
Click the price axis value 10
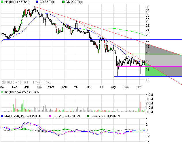click(x=147, y=80)
